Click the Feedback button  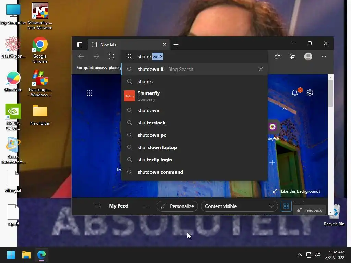coord(310,210)
